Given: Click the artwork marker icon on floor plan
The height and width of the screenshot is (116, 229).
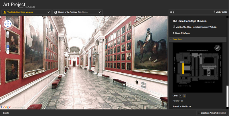Looking at the screenshot, I should click(209, 73).
